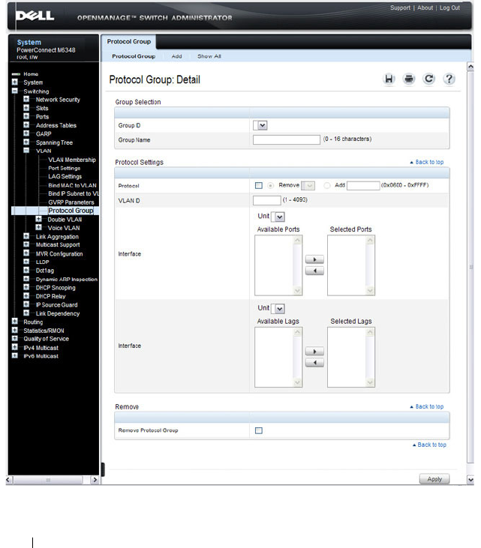Click inside the Group Name field

click(286, 139)
